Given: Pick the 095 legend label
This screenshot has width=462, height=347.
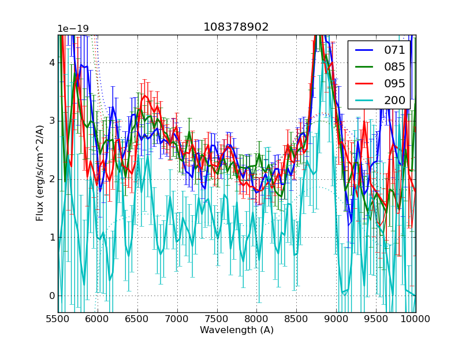Looking at the screenshot, I should (x=394, y=83).
